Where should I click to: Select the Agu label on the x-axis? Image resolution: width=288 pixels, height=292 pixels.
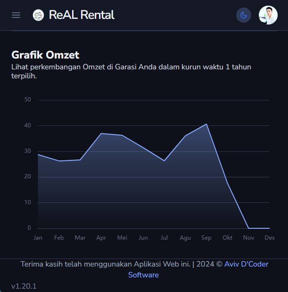click(185, 238)
